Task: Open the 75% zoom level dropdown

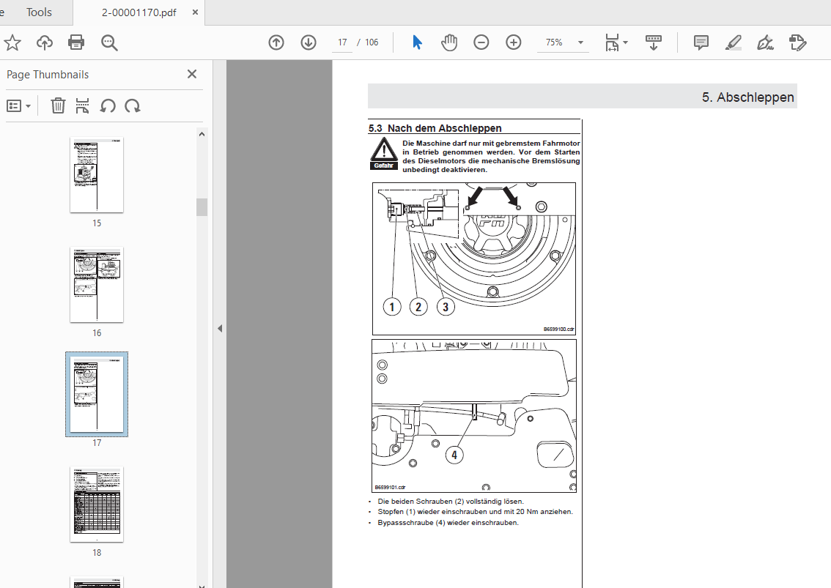Action: [x=580, y=42]
